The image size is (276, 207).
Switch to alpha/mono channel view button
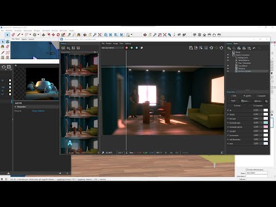(141, 48)
